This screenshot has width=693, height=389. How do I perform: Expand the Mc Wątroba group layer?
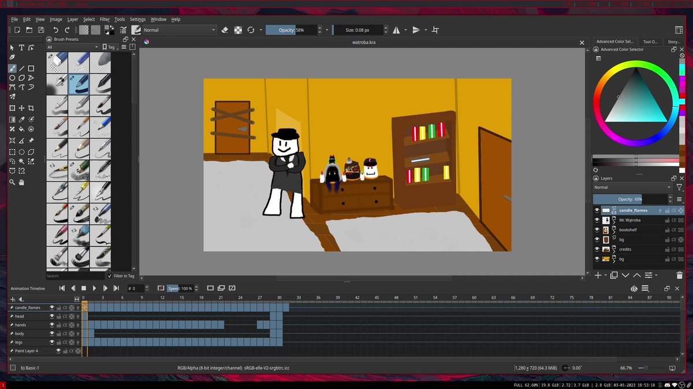click(x=614, y=222)
